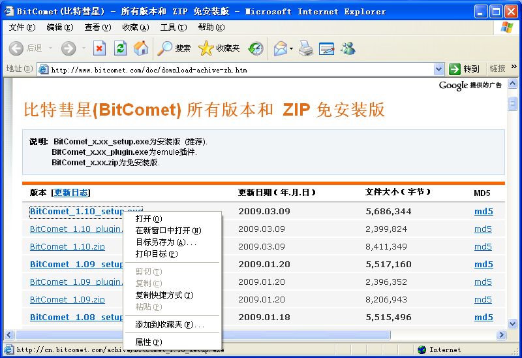Click the vertical scrollbar up arrow
Viewport: 522px width, 358px height.
point(513,84)
